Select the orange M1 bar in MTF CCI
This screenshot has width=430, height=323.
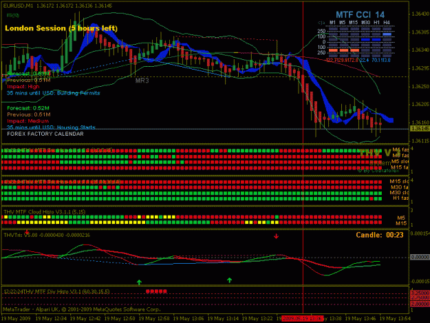tap(333, 50)
